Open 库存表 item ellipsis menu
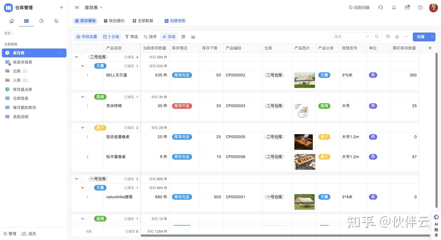The width and height of the screenshot is (441, 240). point(61,53)
